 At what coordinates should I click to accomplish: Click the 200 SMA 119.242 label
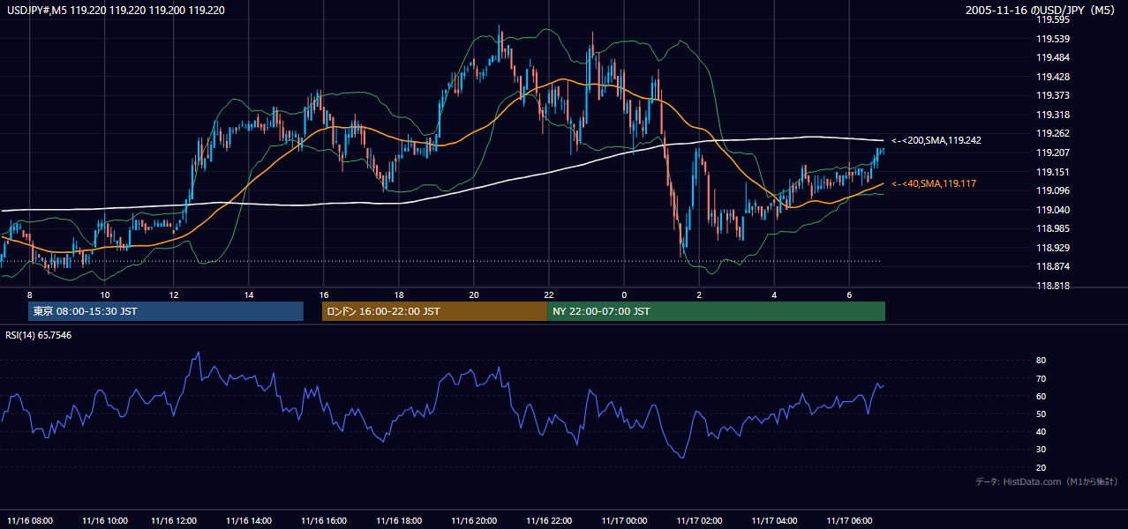936,140
